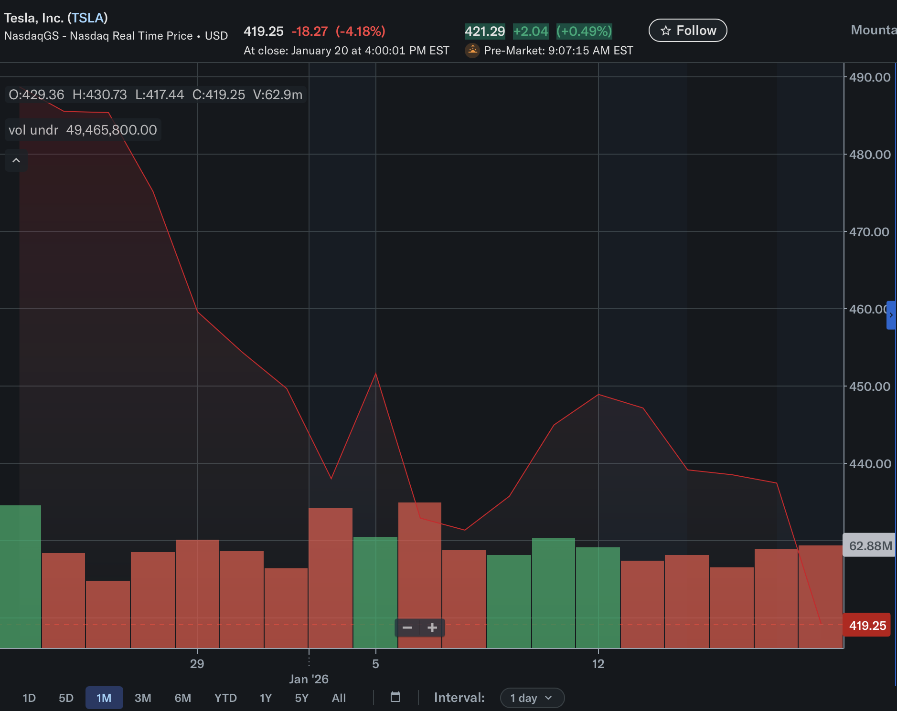Switch to the 6M time range
Viewport: 897px width, 711px height.
(x=182, y=698)
